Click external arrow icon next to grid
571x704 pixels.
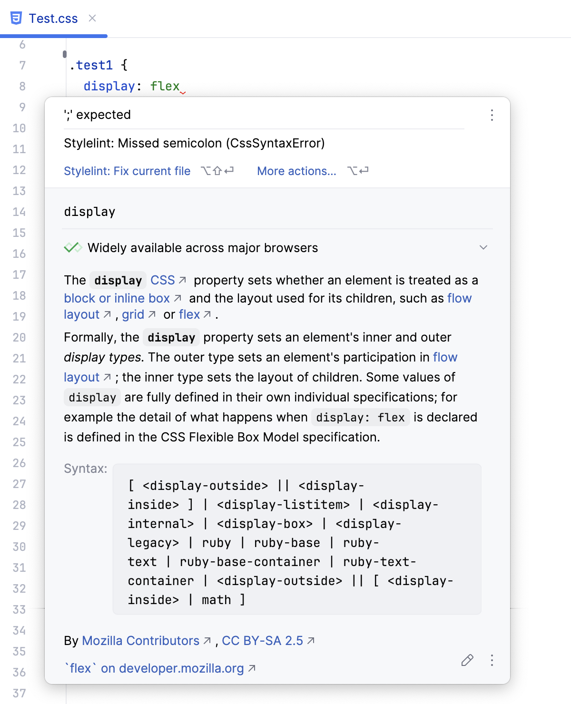[152, 315]
